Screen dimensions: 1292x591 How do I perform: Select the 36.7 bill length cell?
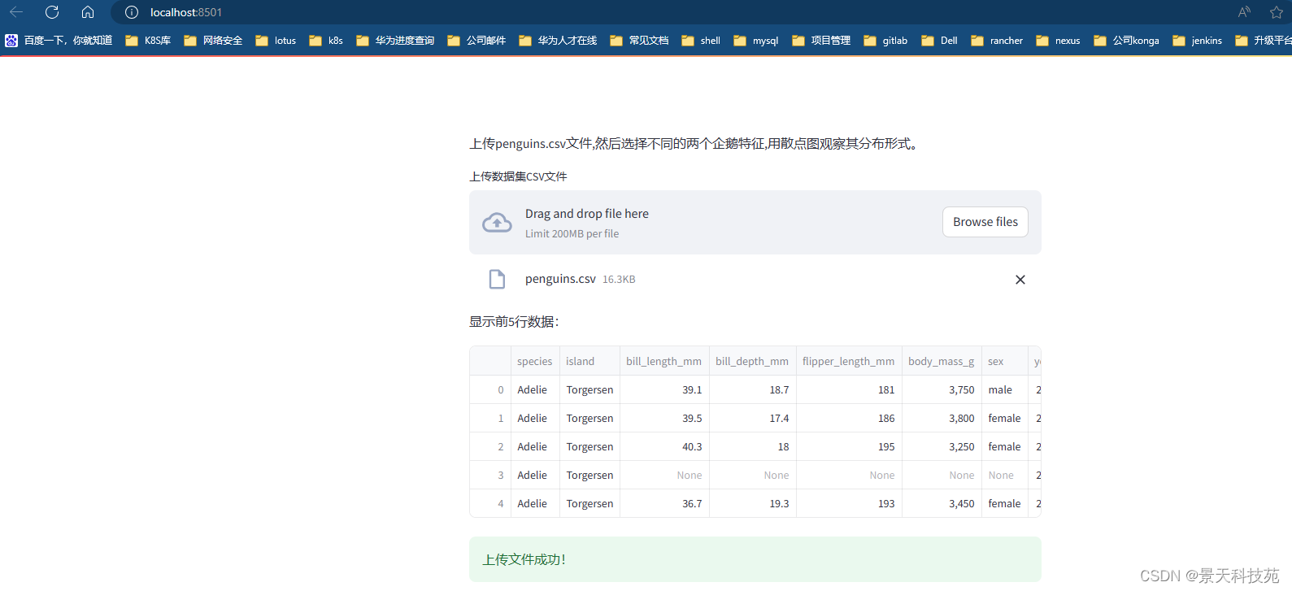(x=664, y=504)
